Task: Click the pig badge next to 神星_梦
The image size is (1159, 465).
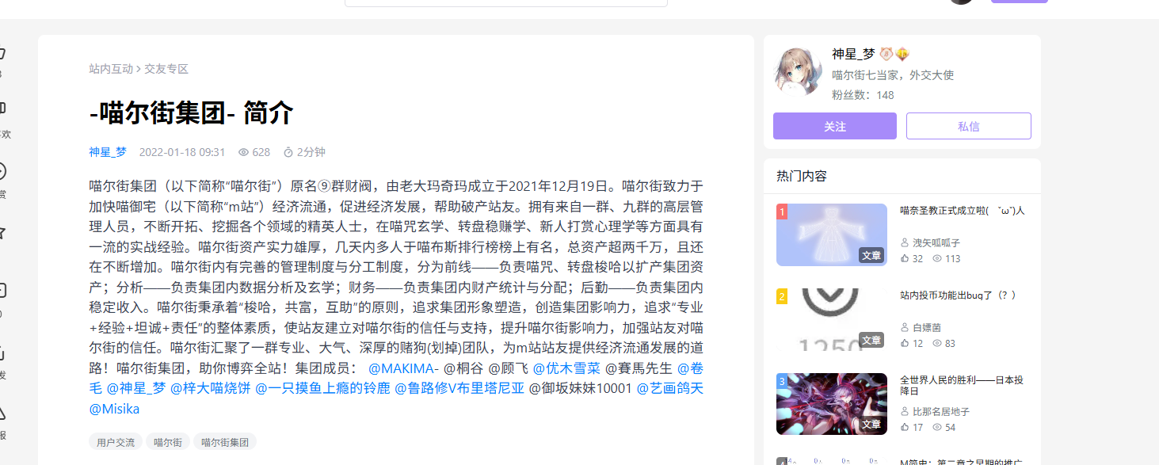Action: (x=886, y=54)
